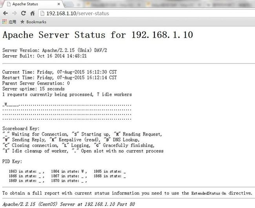
Task: Close the Apache Status tab
Action: click(59, 4)
